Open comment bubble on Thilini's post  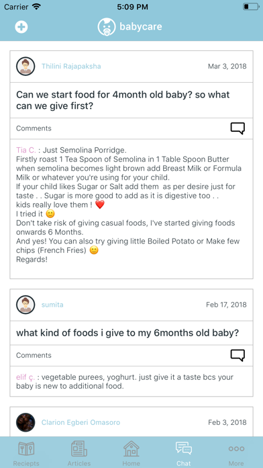[238, 128]
